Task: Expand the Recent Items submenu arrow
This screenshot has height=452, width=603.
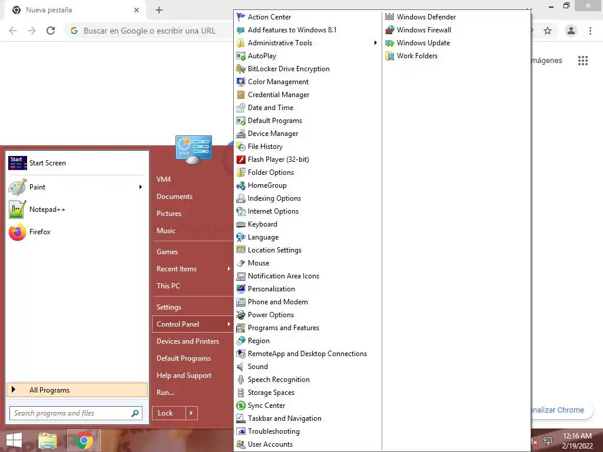Action: click(229, 268)
